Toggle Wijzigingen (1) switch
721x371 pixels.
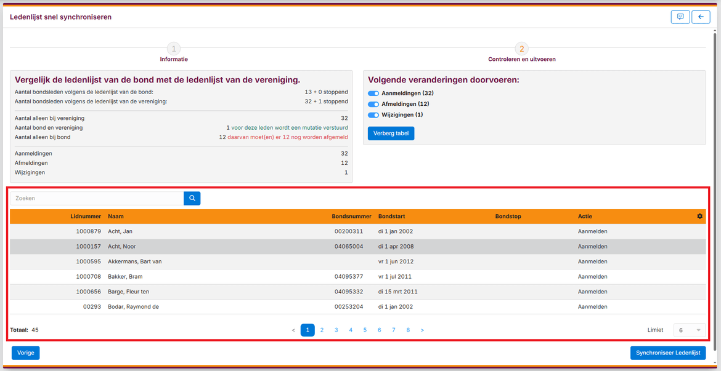coord(373,115)
